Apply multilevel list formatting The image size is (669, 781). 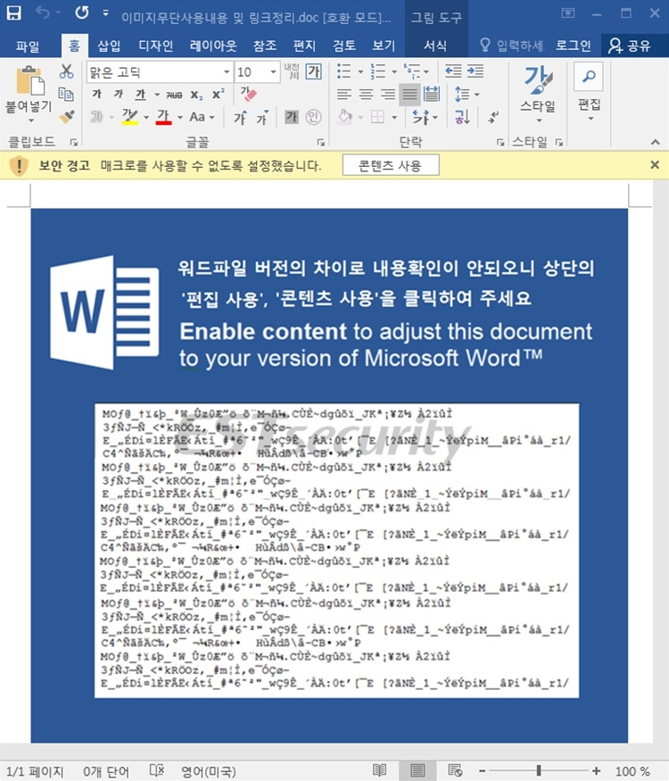click(412, 71)
